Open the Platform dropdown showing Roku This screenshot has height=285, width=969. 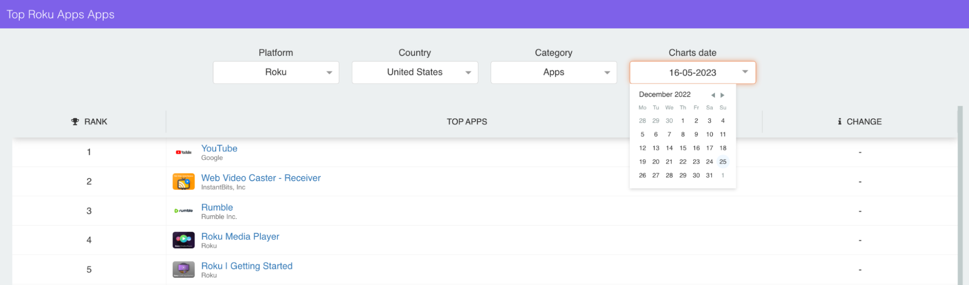click(276, 72)
